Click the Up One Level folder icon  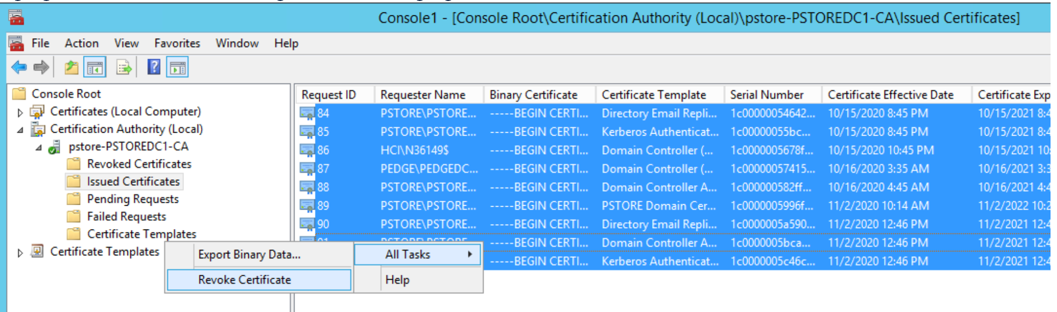pyautogui.click(x=72, y=67)
